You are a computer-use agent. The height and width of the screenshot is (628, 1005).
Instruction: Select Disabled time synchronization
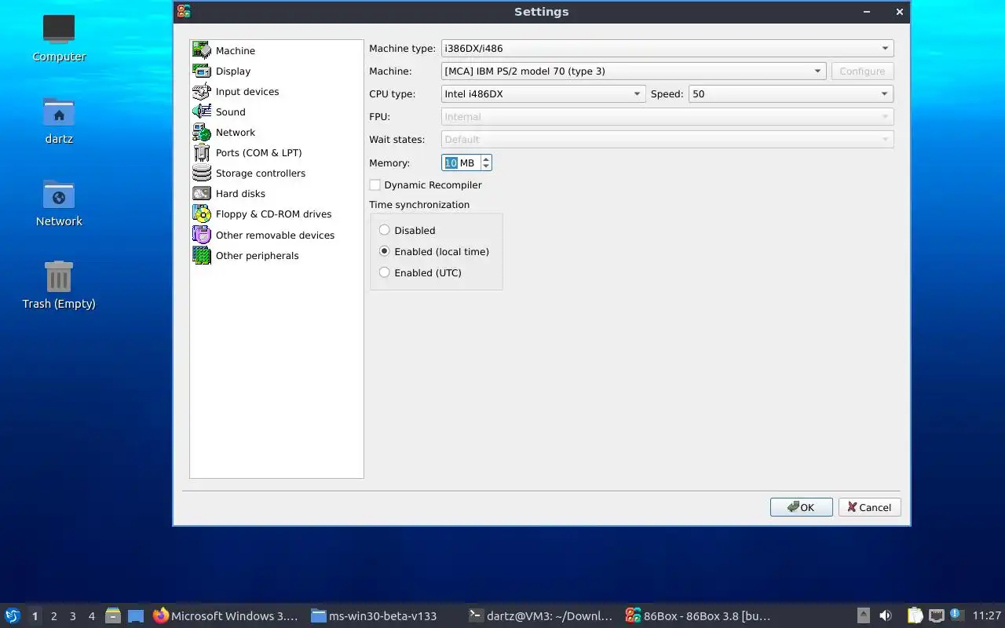[384, 230]
